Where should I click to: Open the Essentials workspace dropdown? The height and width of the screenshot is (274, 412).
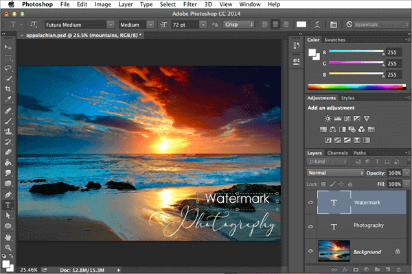tap(381, 25)
